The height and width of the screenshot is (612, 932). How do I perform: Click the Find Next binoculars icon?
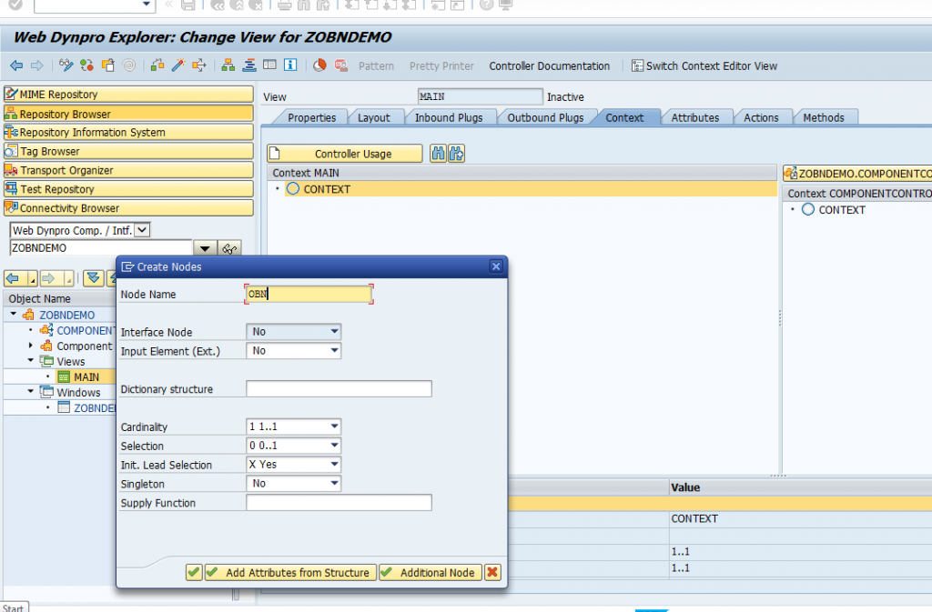457,154
